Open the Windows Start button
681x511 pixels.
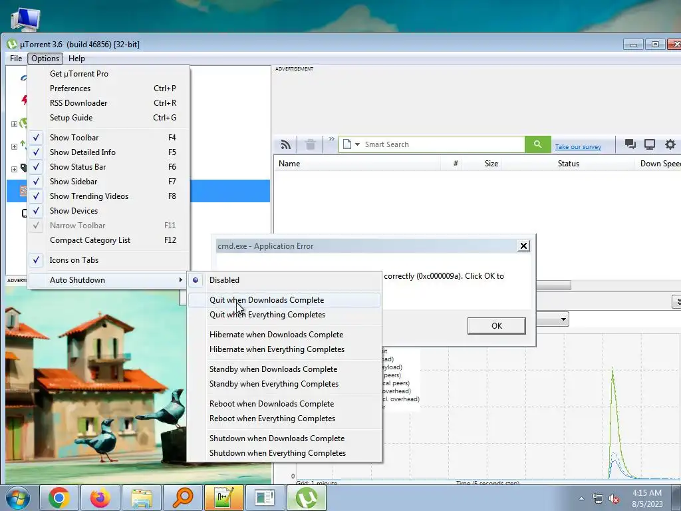(17, 498)
